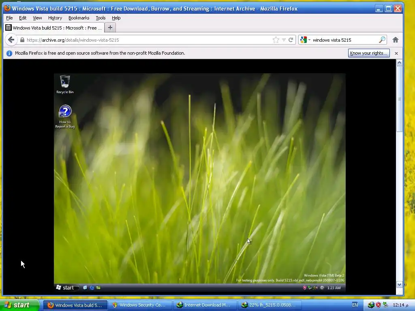
Task: Click the Recycle Bin icon in the Vista image
Action: pyautogui.click(x=65, y=84)
